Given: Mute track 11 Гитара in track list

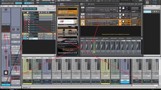Looking at the screenshot, I should pos(39,38).
